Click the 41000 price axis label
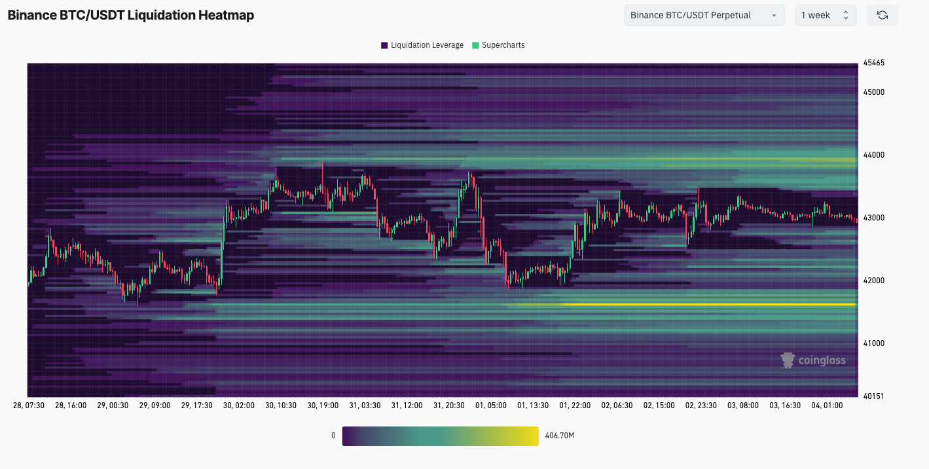 pyautogui.click(x=874, y=343)
